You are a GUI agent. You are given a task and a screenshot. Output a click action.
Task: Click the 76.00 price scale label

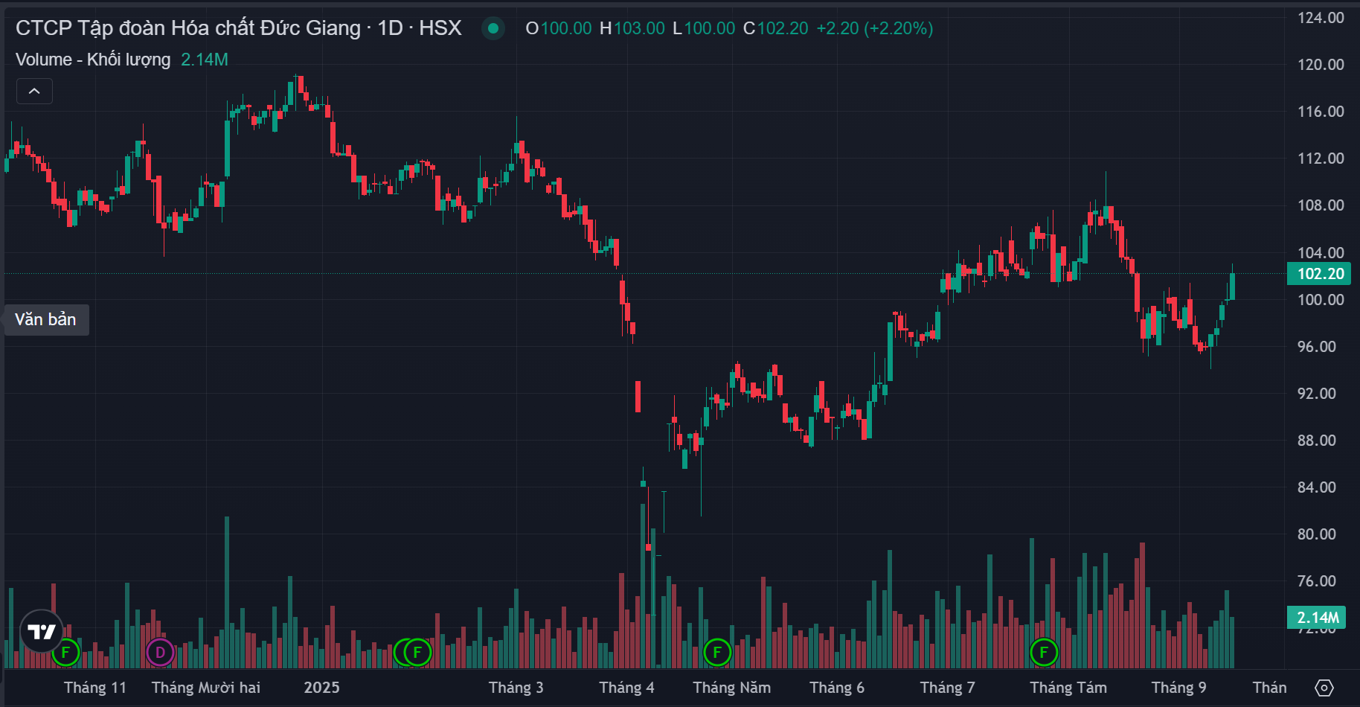1317,581
